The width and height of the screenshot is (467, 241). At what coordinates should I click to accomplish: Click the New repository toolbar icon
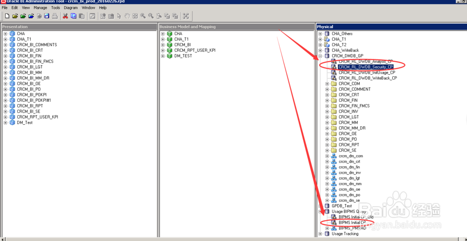7,16
